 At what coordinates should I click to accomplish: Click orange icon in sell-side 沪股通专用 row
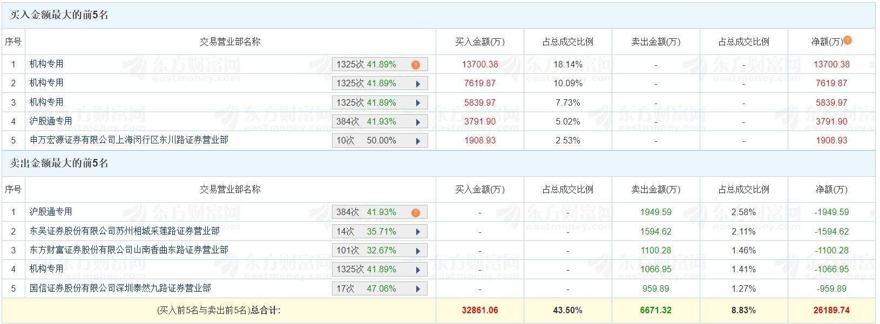tap(415, 212)
